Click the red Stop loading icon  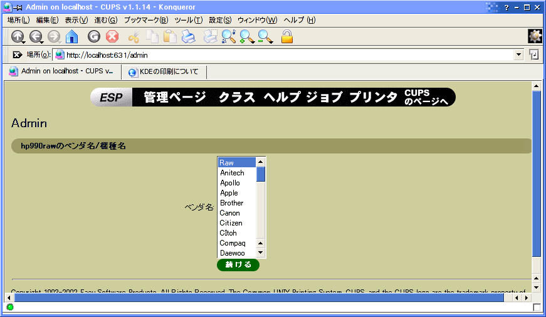(x=112, y=37)
